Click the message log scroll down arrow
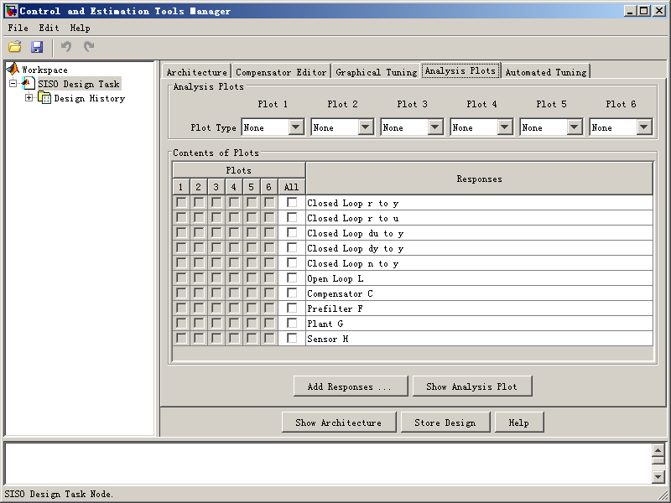The width and height of the screenshot is (671, 503). [658, 476]
